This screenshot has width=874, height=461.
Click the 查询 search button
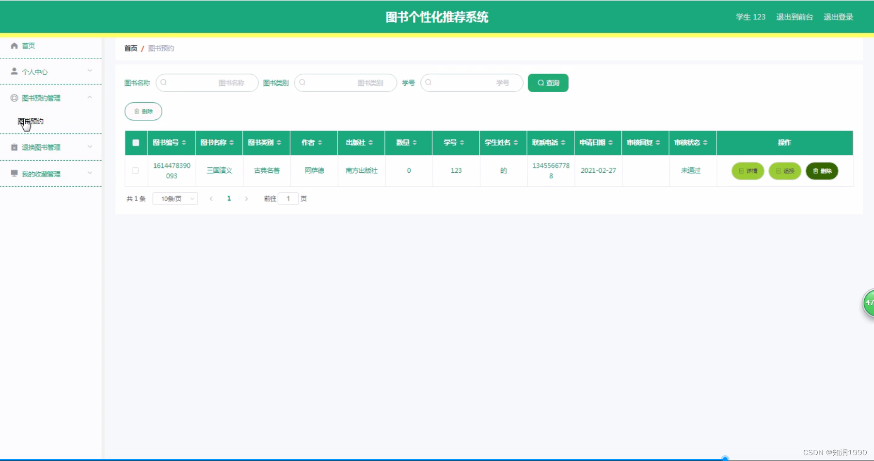pos(548,82)
